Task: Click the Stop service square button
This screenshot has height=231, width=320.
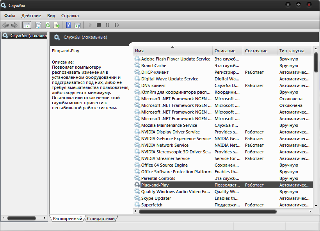Action: tap(99, 25)
